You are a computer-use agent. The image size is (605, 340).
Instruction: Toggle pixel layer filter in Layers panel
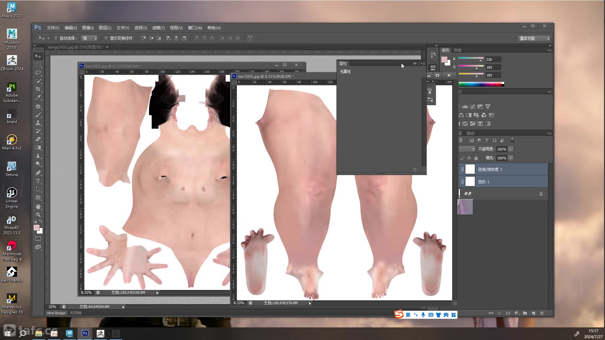[x=472, y=140]
